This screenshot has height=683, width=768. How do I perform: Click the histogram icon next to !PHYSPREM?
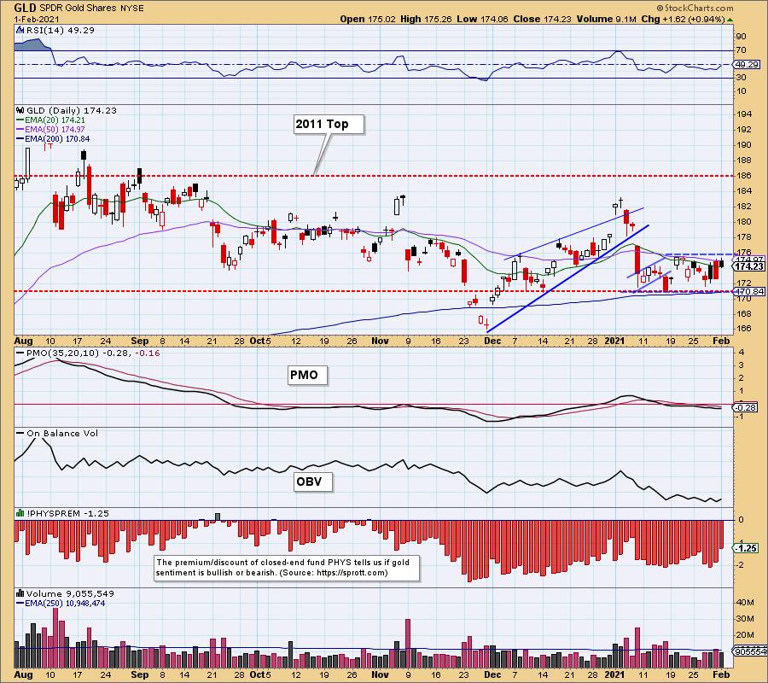coord(20,513)
